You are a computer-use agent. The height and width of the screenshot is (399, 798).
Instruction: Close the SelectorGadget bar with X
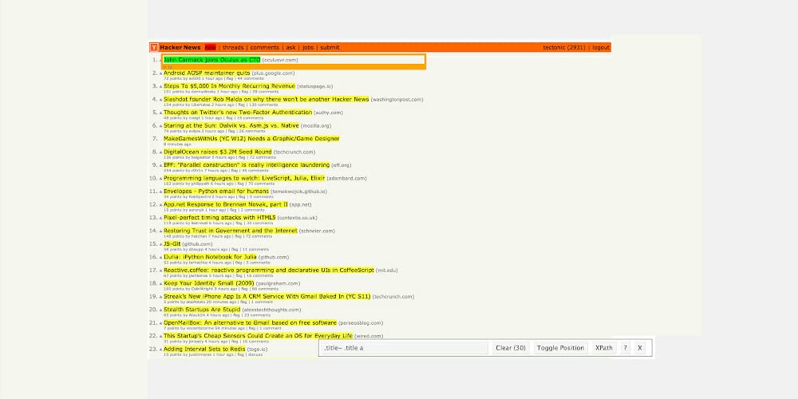(640, 348)
